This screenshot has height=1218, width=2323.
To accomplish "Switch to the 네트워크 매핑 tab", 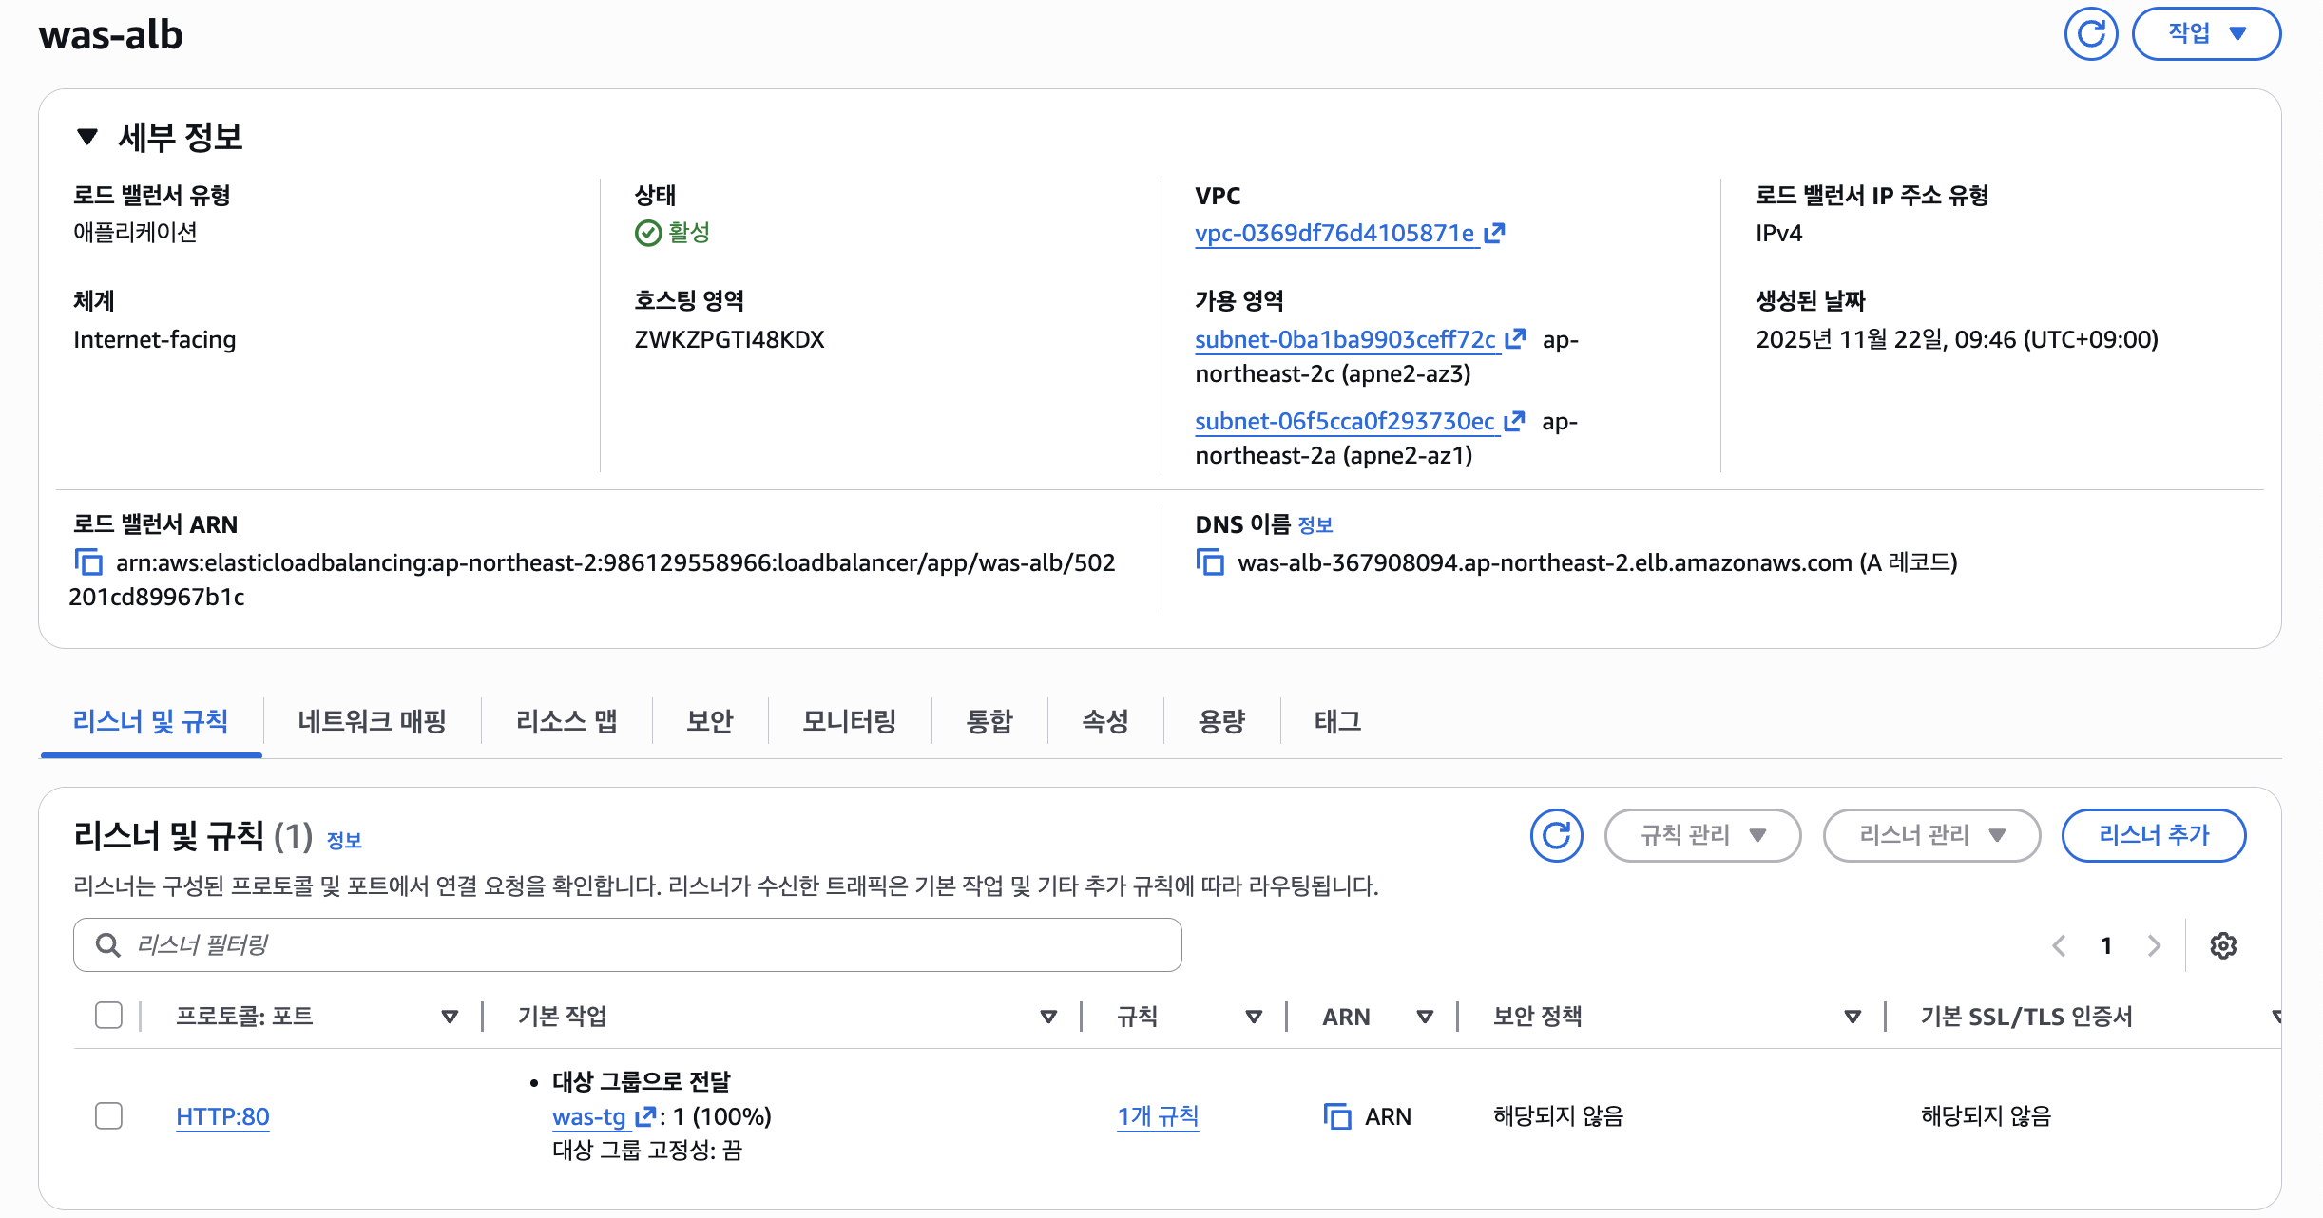I will click(372, 721).
